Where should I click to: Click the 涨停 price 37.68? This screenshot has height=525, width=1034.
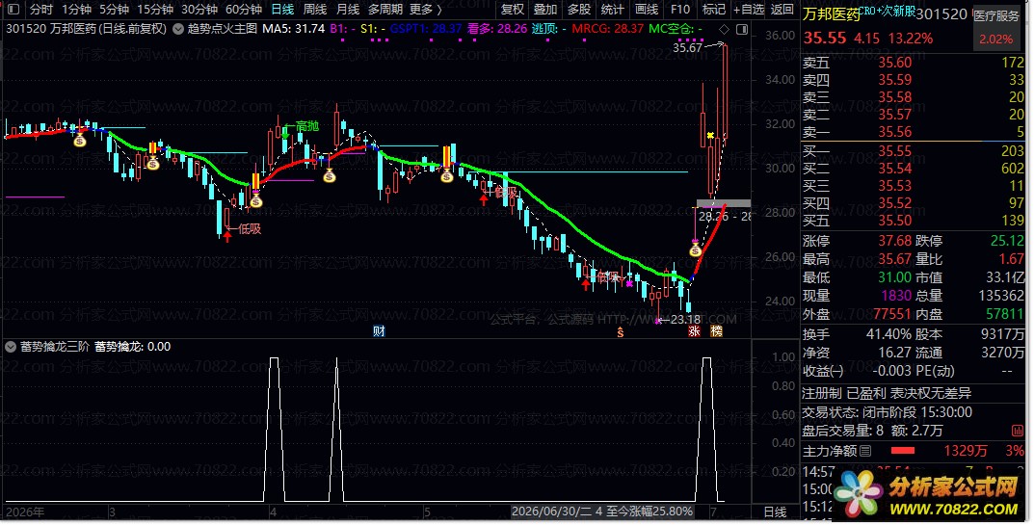[x=895, y=241]
